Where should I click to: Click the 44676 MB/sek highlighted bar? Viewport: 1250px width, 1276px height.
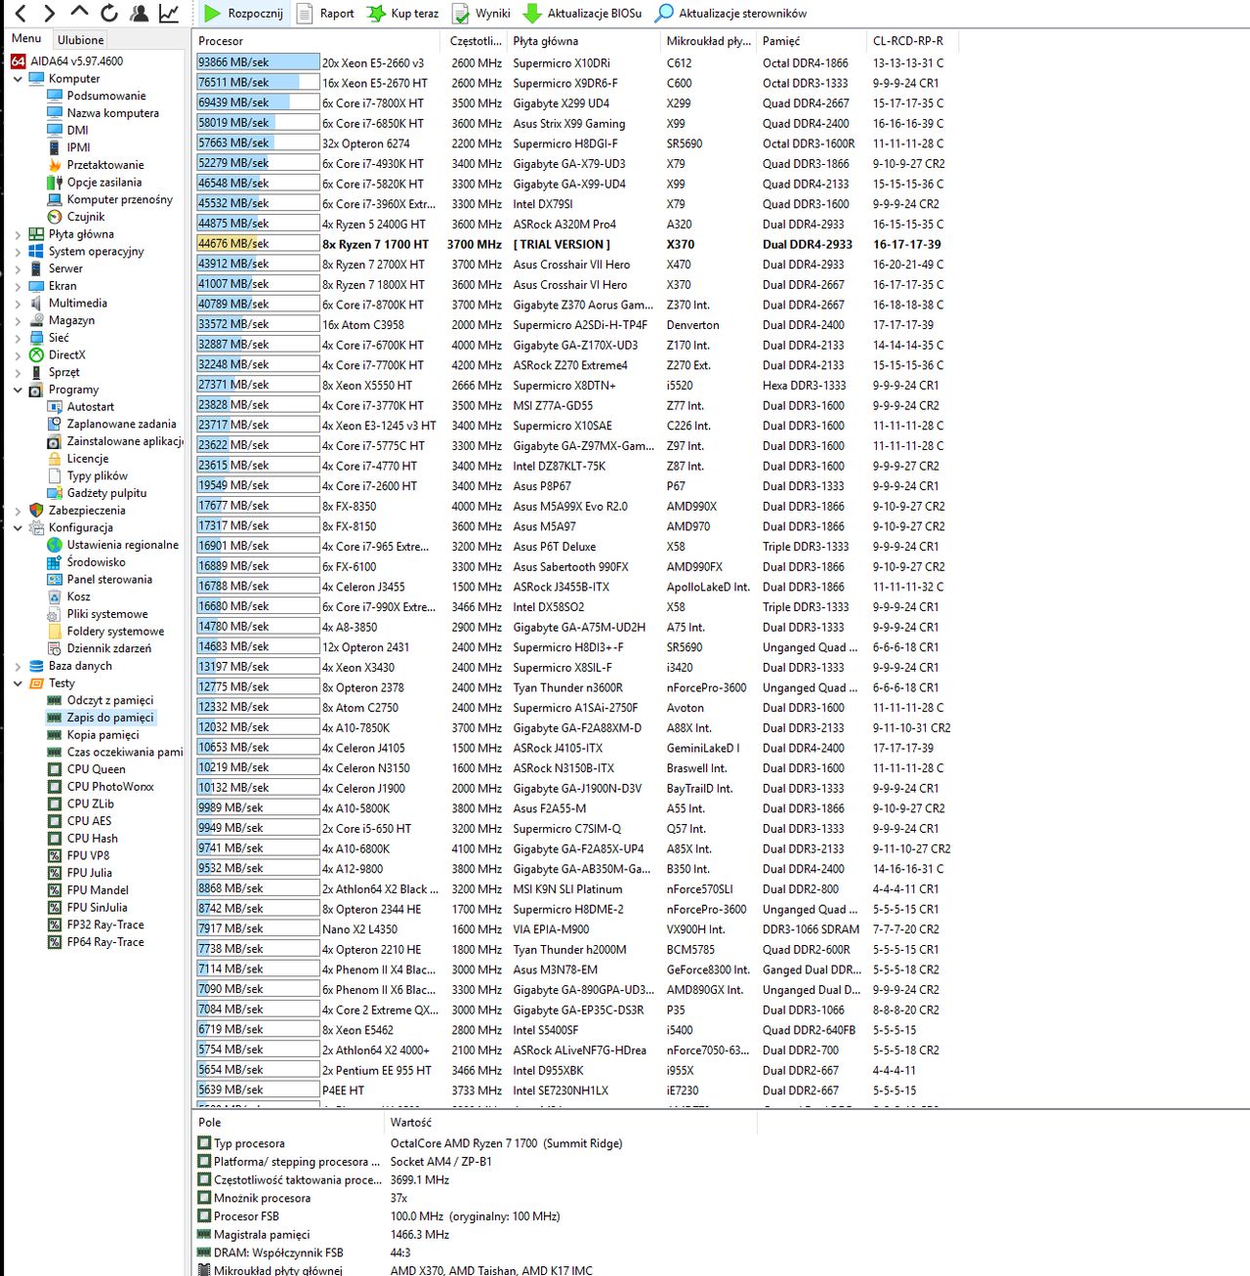coord(258,244)
